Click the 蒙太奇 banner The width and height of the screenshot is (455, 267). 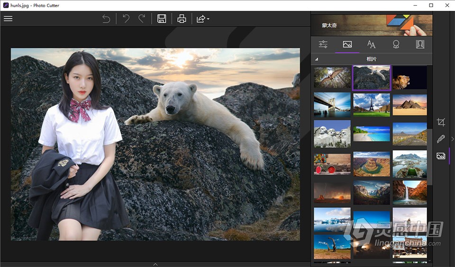pyautogui.click(x=372, y=25)
